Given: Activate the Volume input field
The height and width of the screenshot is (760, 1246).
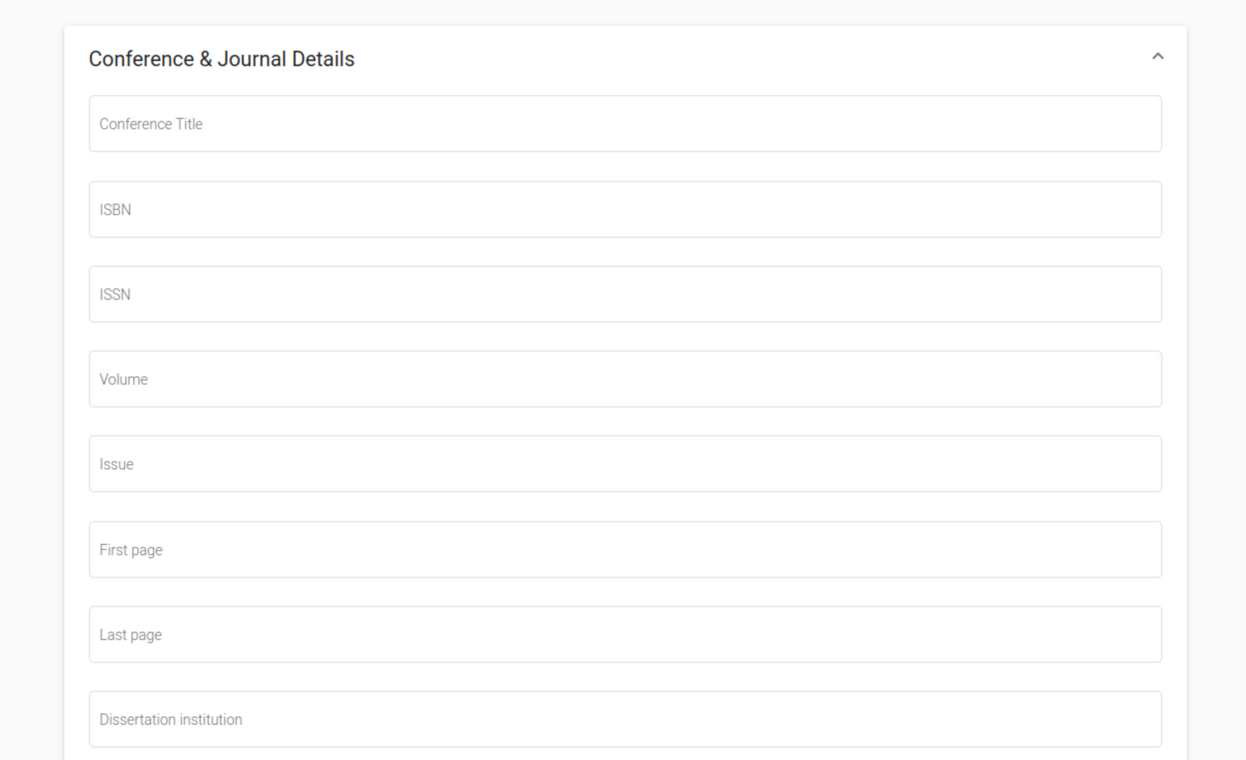Looking at the screenshot, I should click(x=625, y=379).
